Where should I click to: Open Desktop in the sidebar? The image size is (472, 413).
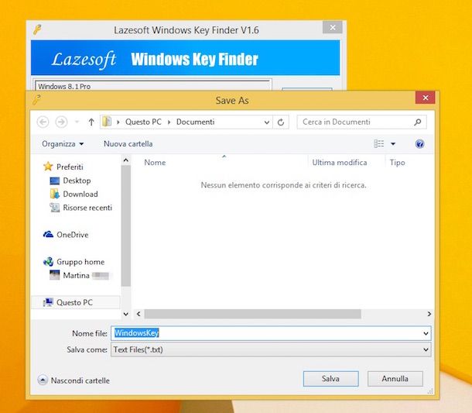pos(77,181)
